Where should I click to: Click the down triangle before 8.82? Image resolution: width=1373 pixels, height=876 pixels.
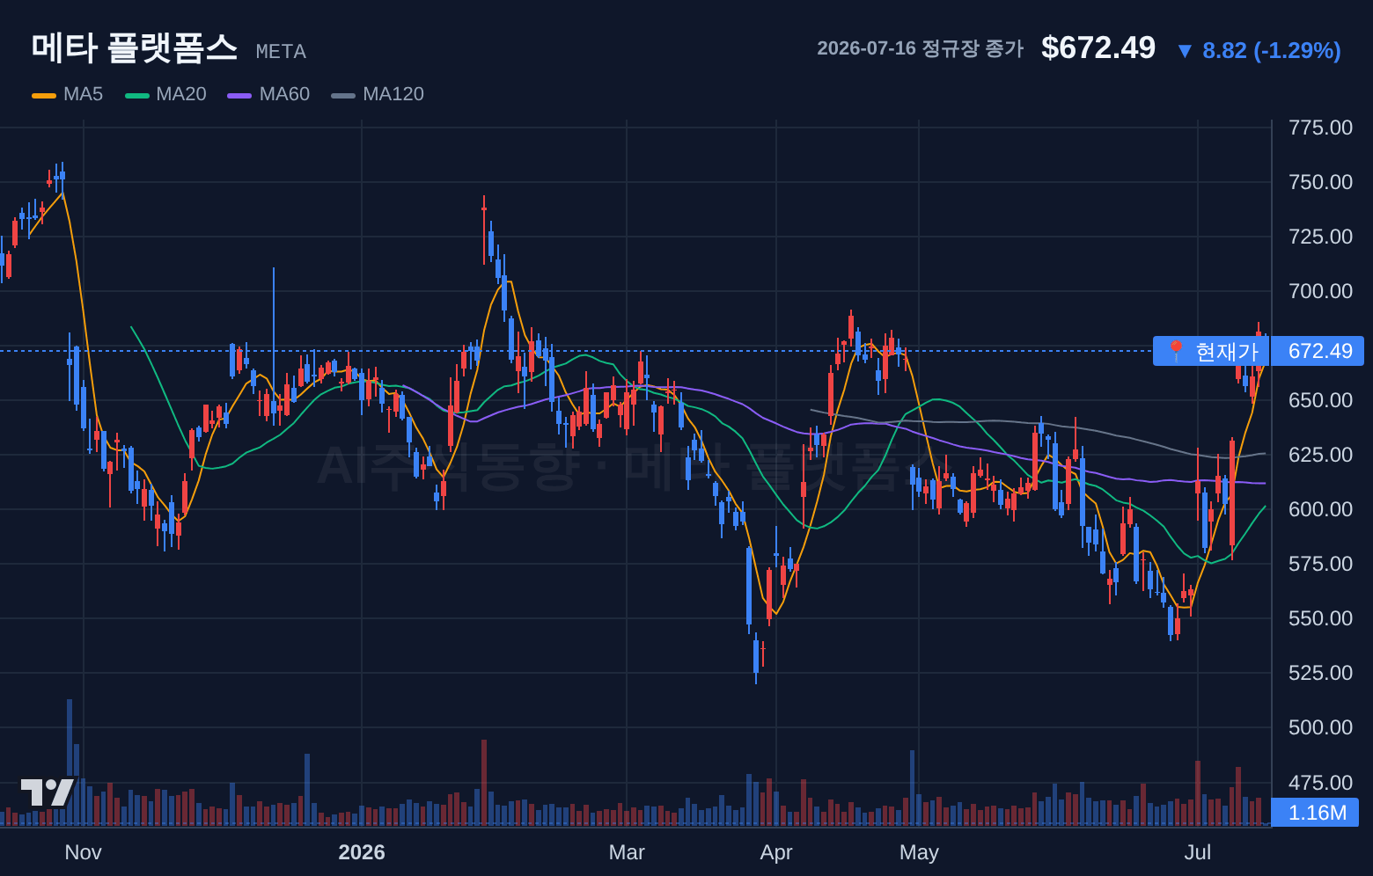pos(1185,51)
